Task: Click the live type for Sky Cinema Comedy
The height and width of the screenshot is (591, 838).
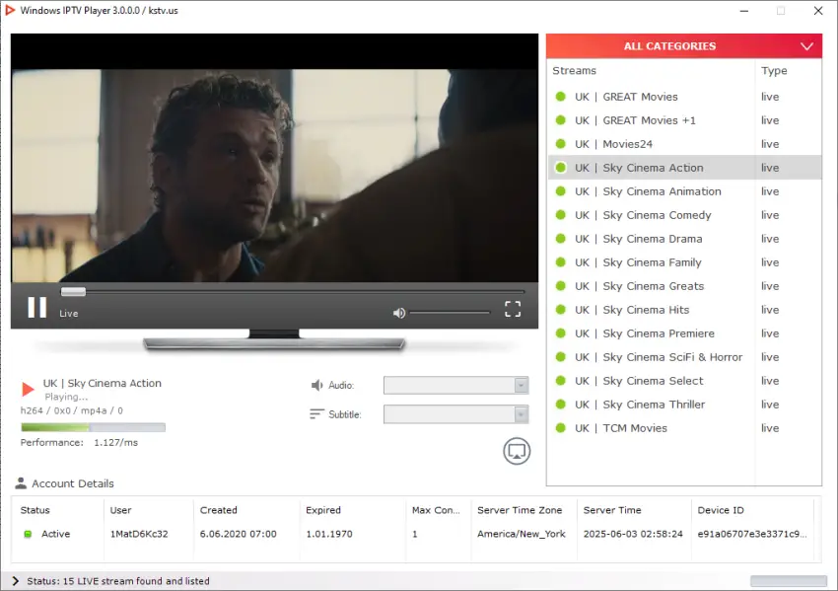Action: pos(770,215)
